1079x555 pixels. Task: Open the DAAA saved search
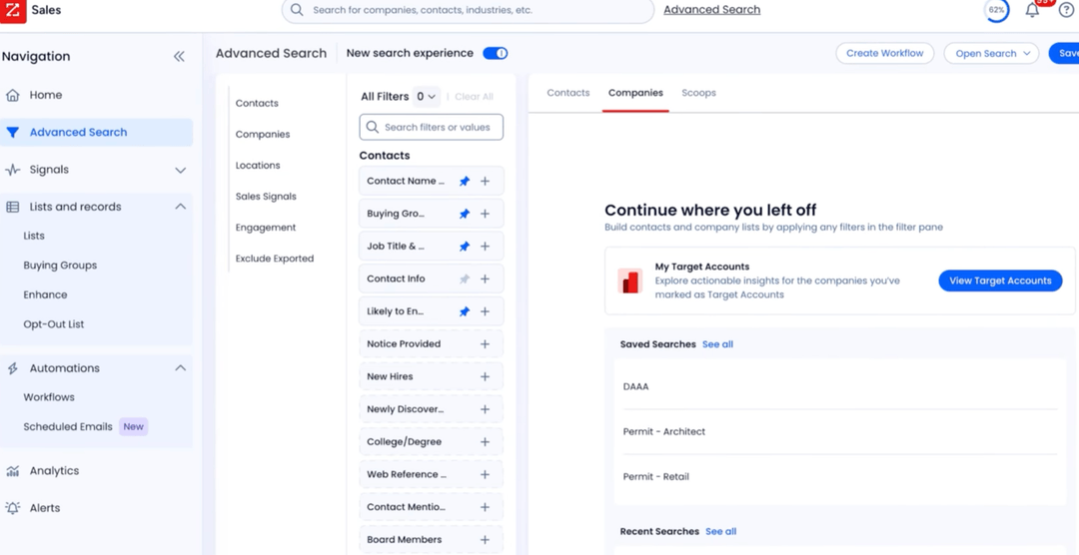839,386
